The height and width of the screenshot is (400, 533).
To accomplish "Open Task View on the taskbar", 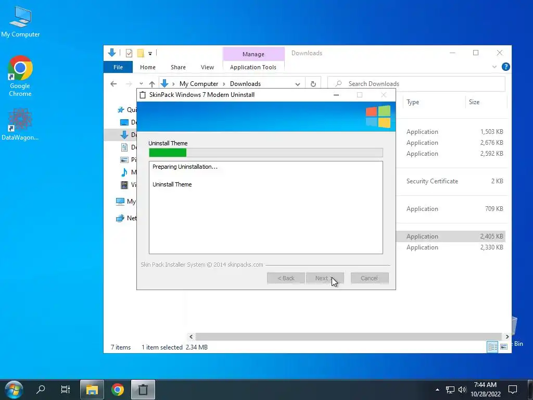I will pyautogui.click(x=65, y=389).
